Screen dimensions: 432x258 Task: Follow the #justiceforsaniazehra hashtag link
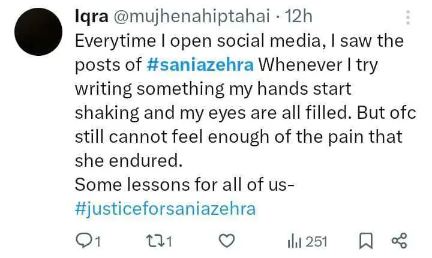(166, 209)
